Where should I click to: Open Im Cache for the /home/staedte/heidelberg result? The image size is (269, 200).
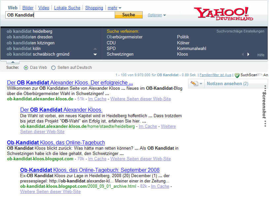click(148, 126)
